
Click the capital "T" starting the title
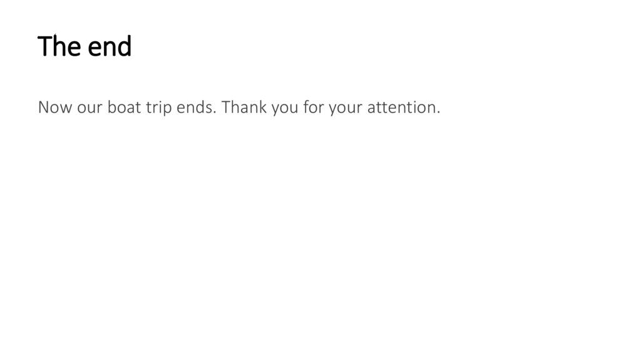44,46
